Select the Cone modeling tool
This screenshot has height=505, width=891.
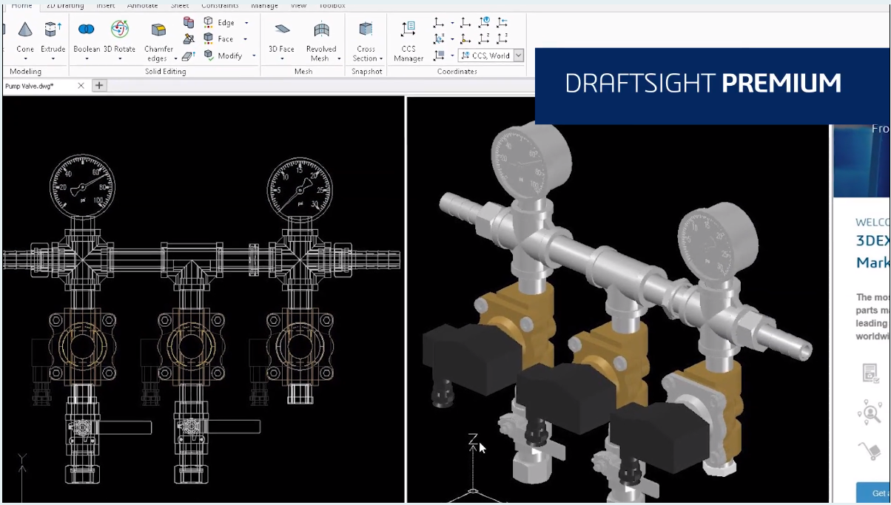[25, 37]
